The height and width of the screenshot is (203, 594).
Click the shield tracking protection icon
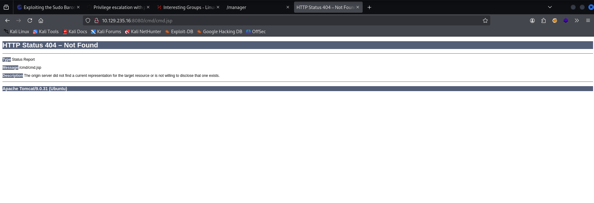tap(88, 20)
